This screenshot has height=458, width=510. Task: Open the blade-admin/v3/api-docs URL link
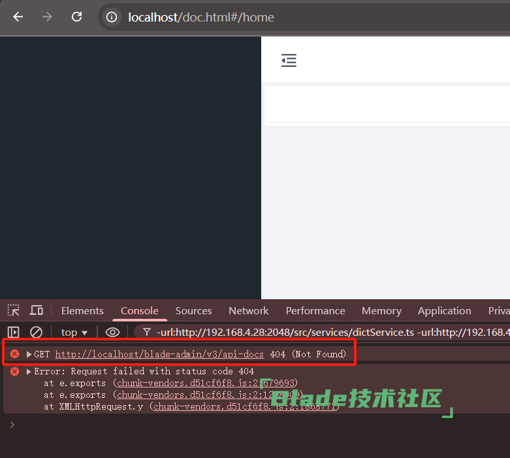tap(159, 354)
